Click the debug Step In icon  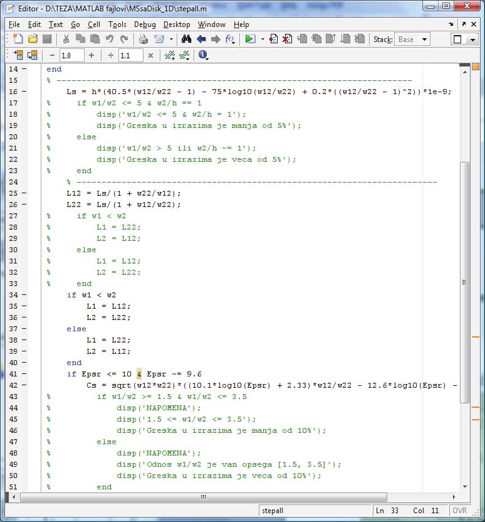(316, 39)
